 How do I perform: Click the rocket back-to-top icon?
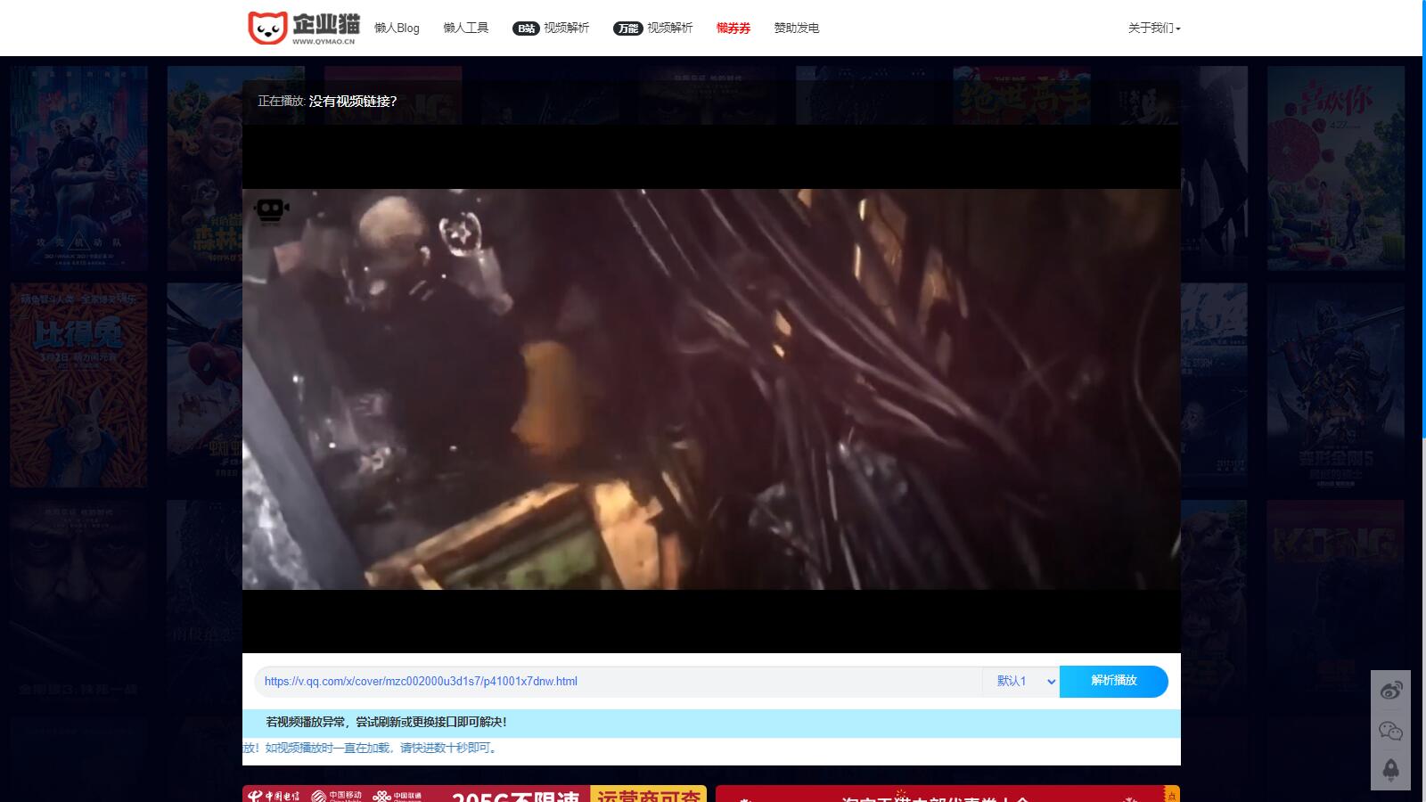(1390, 770)
